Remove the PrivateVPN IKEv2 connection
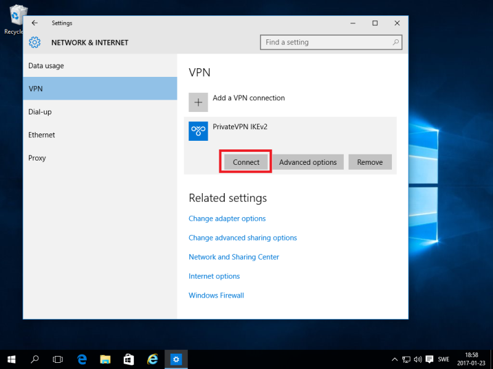Image resolution: width=493 pixels, height=369 pixels. click(x=370, y=162)
